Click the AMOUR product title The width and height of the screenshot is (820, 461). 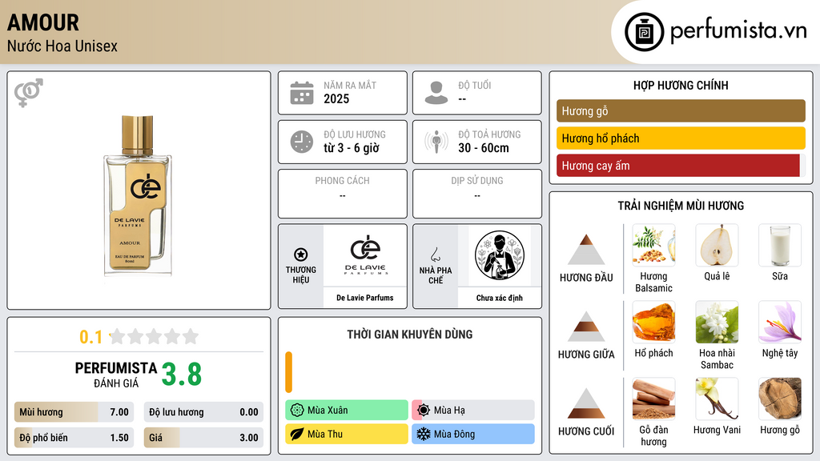point(43,22)
